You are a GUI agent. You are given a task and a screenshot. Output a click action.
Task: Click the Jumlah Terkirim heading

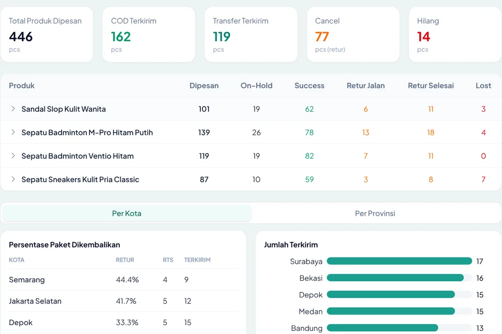click(x=291, y=245)
